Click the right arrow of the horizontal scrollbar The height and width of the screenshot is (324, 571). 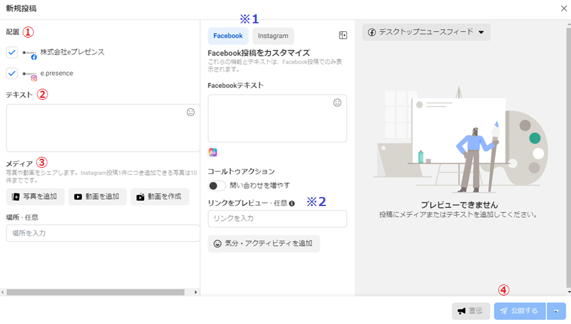[x=195, y=292]
